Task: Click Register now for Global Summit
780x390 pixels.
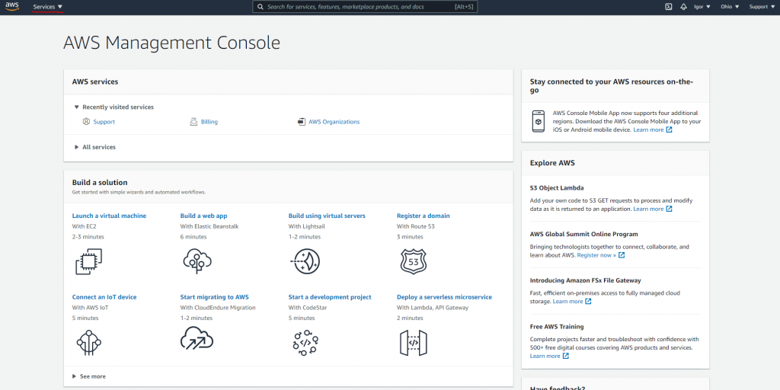Action: [596, 255]
